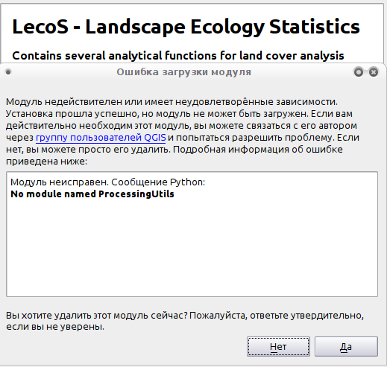This screenshot has width=387, height=367.
Task: Click the действительно необходим этот модуль line
Action: [181, 126]
